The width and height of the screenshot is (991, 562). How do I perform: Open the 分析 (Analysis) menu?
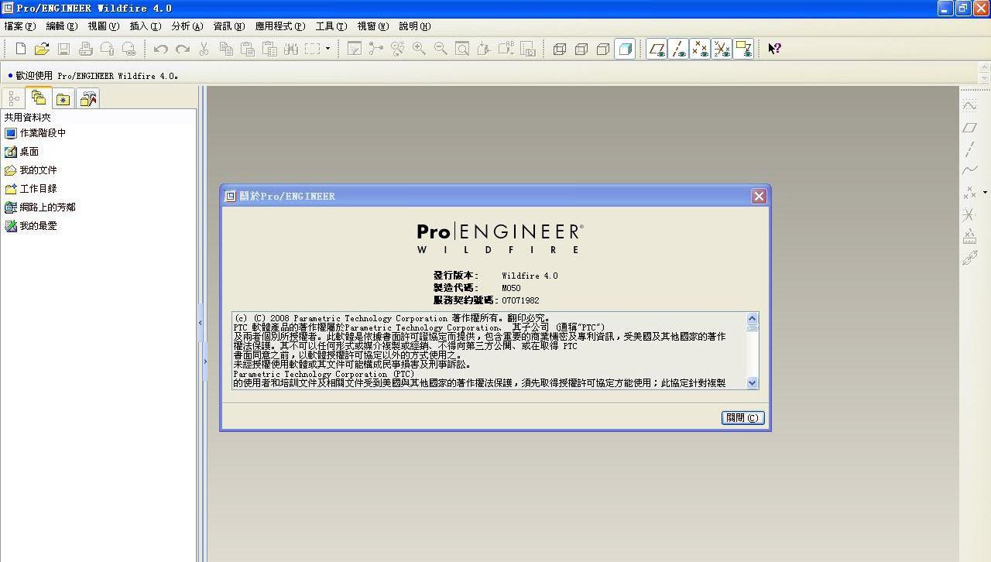[187, 26]
